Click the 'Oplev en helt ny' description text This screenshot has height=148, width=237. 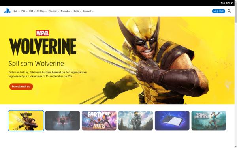coord(47,74)
